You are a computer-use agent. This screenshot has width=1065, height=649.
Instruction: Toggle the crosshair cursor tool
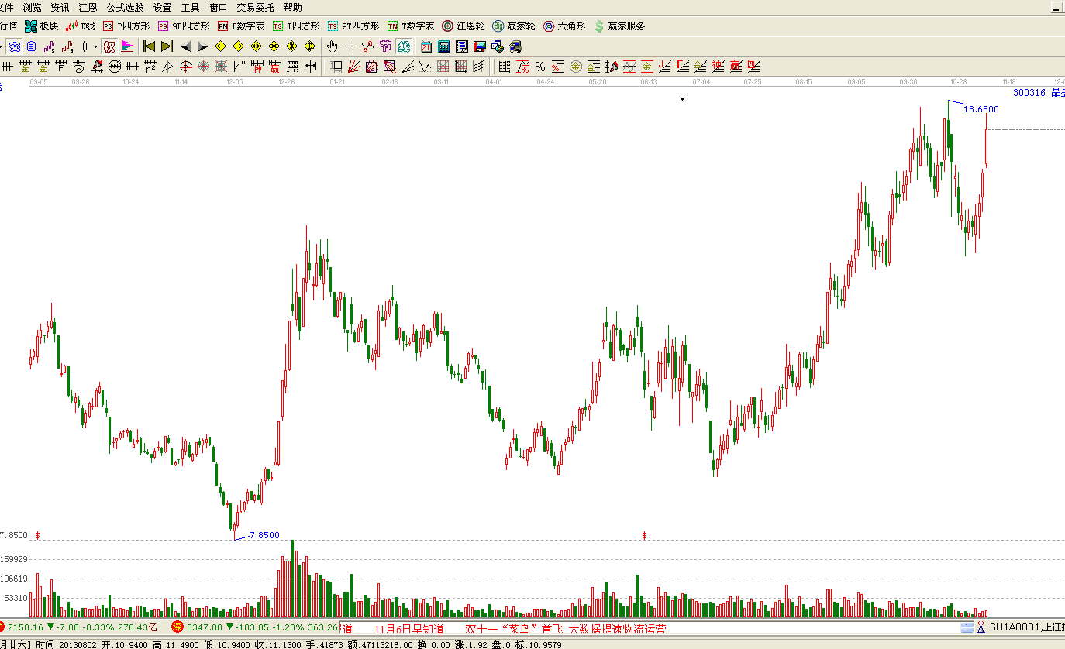tap(350, 46)
